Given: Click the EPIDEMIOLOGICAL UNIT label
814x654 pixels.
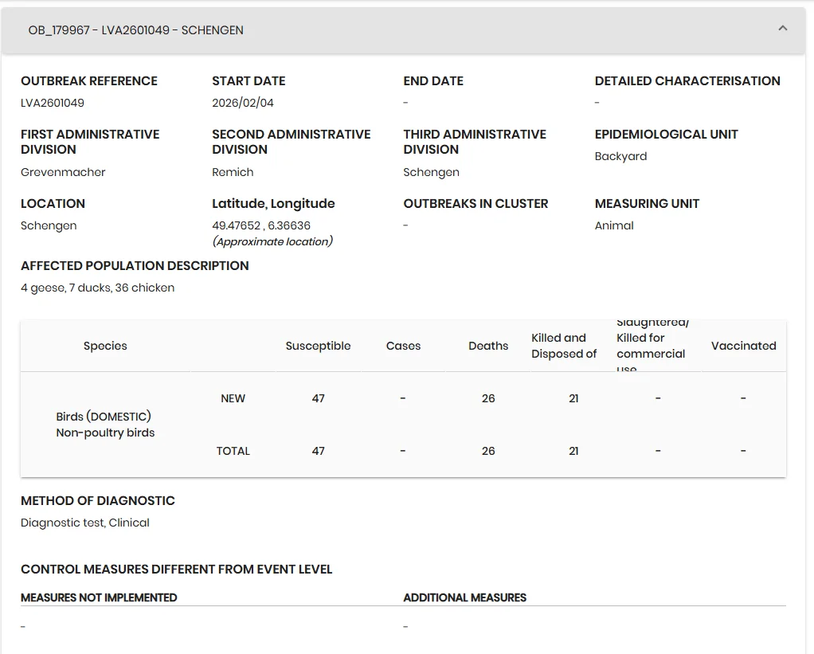Looking at the screenshot, I should 666,135.
